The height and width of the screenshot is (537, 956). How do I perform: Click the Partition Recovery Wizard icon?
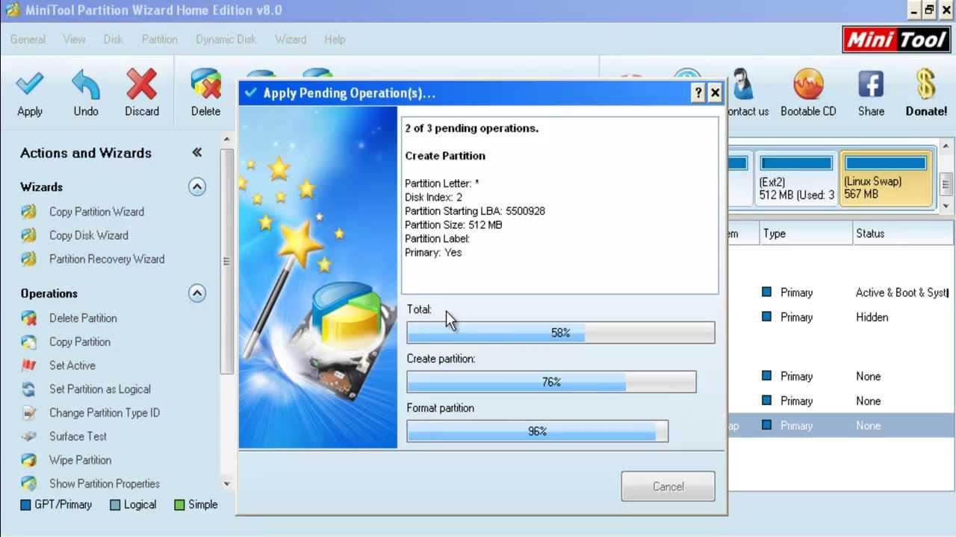28,260
